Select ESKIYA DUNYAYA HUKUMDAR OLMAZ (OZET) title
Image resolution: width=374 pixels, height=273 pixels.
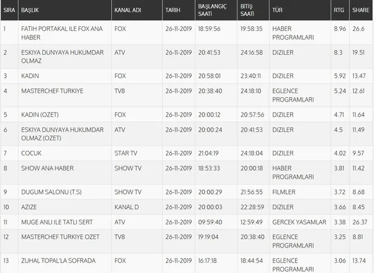(x=63, y=134)
